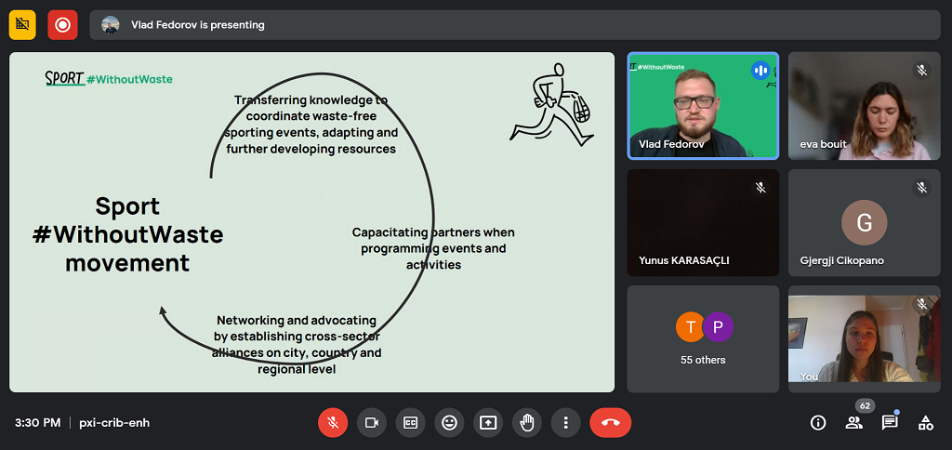Unmute the microphone in the call bar

333,423
